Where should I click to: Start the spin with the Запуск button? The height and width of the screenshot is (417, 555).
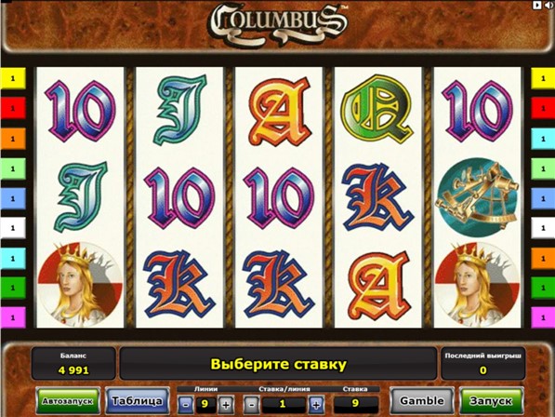point(491,400)
